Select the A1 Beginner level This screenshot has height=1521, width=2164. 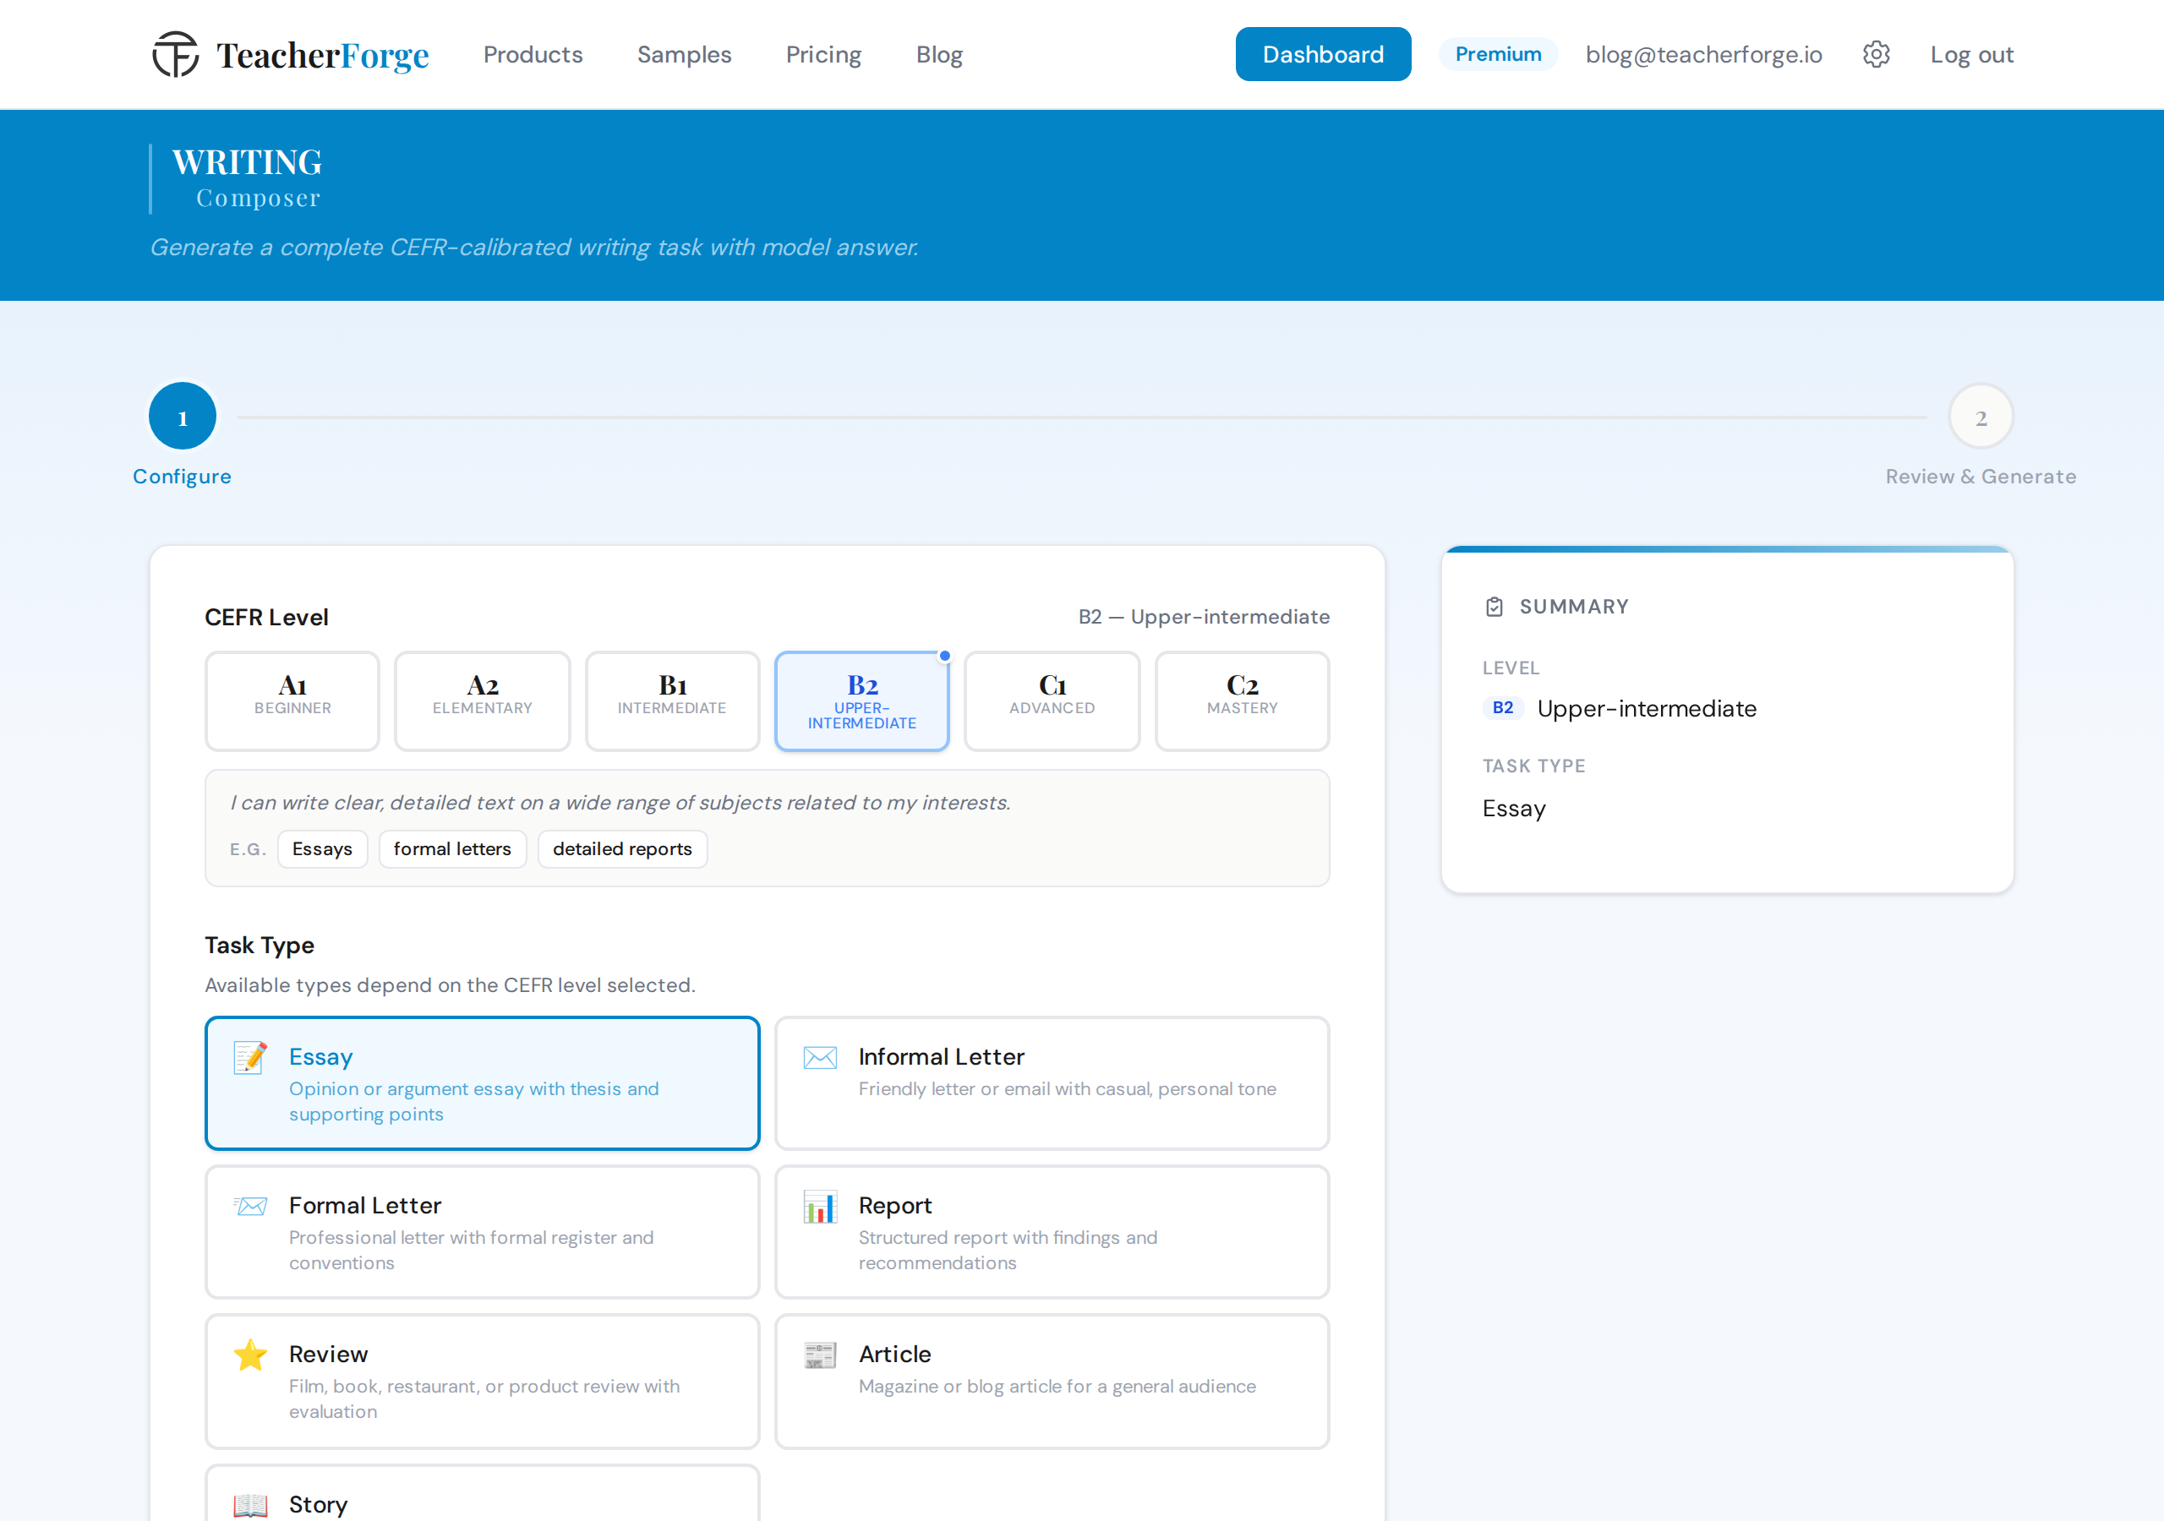pyautogui.click(x=292, y=701)
